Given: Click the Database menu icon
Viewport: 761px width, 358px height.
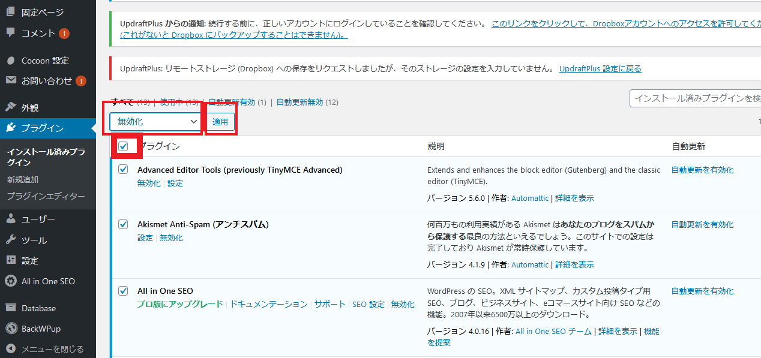Looking at the screenshot, I should coord(11,308).
